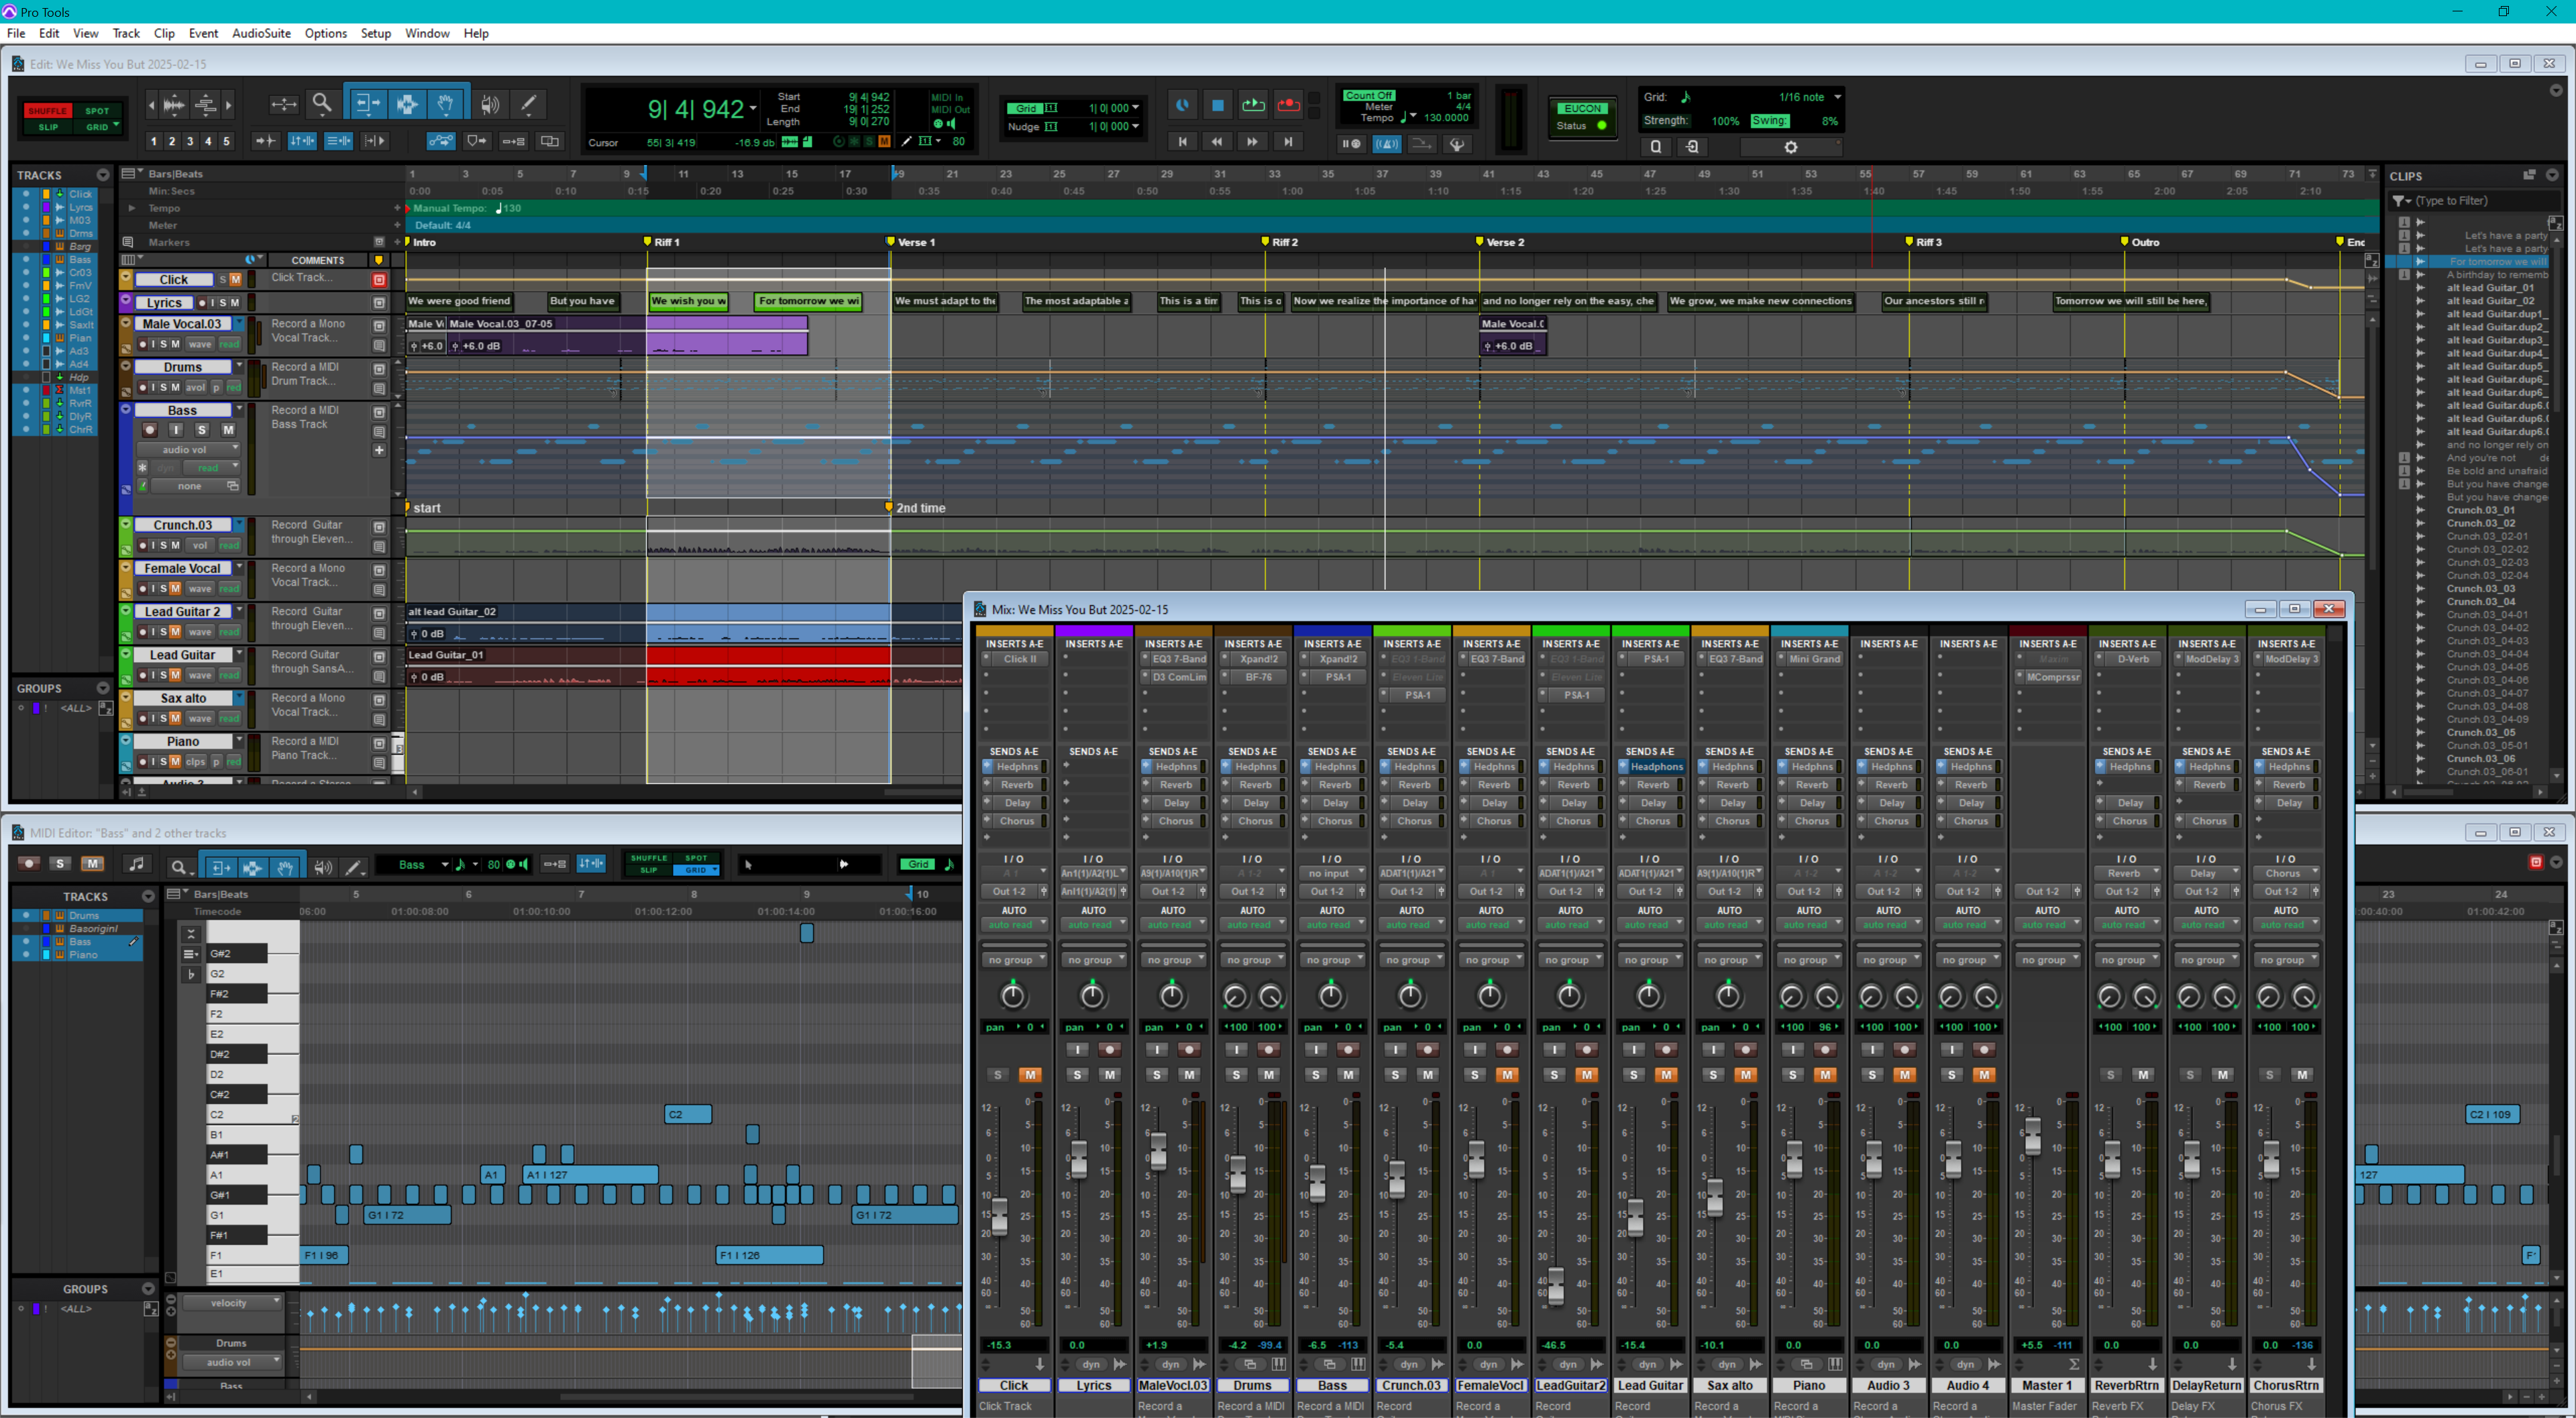
Task: Open the AudioSuite menu
Action: click(261, 33)
